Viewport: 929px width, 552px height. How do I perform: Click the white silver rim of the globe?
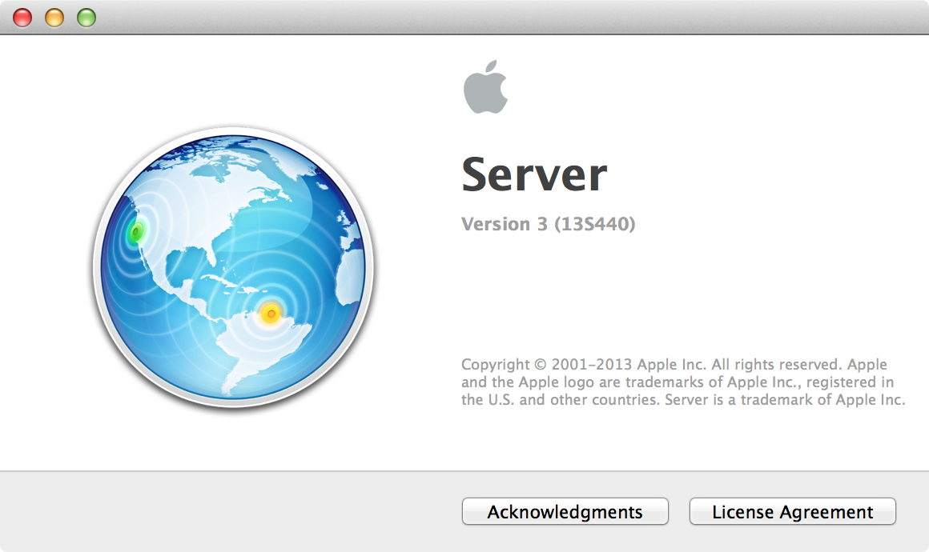(x=99, y=269)
